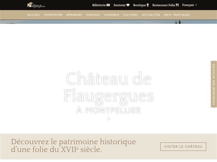Image resolution: width=217 pixels, height=162 pixels.
Task: Click the Château de Flaugergues hero title
Action: 108,87
